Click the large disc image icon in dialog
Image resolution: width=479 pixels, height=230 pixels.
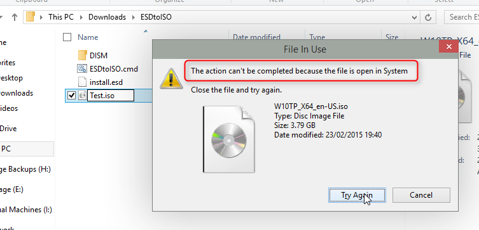point(229,139)
